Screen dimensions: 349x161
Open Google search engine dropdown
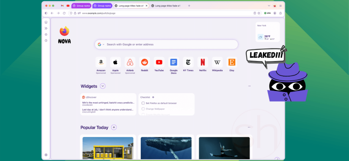tap(101, 44)
